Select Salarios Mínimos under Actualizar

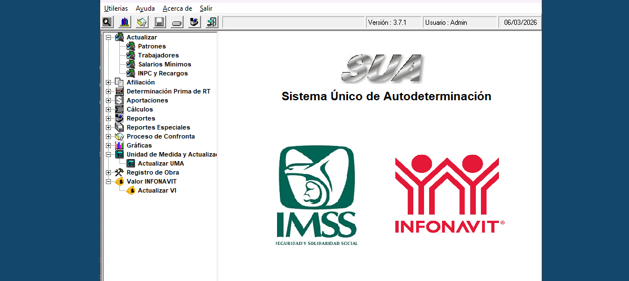164,64
